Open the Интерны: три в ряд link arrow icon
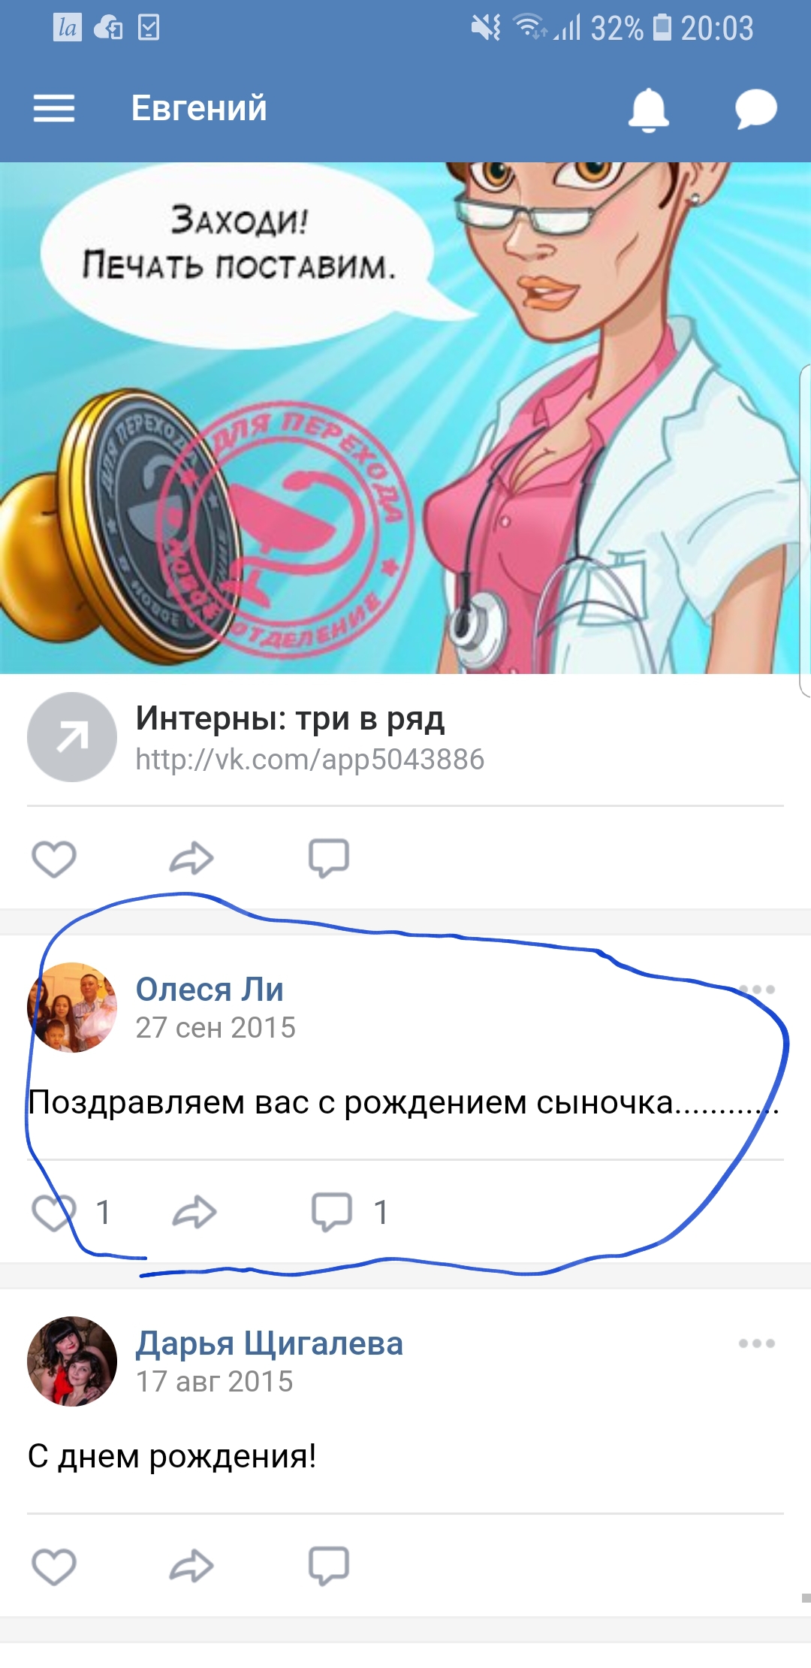Image resolution: width=811 pixels, height=1668 pixels. point(72,737)
